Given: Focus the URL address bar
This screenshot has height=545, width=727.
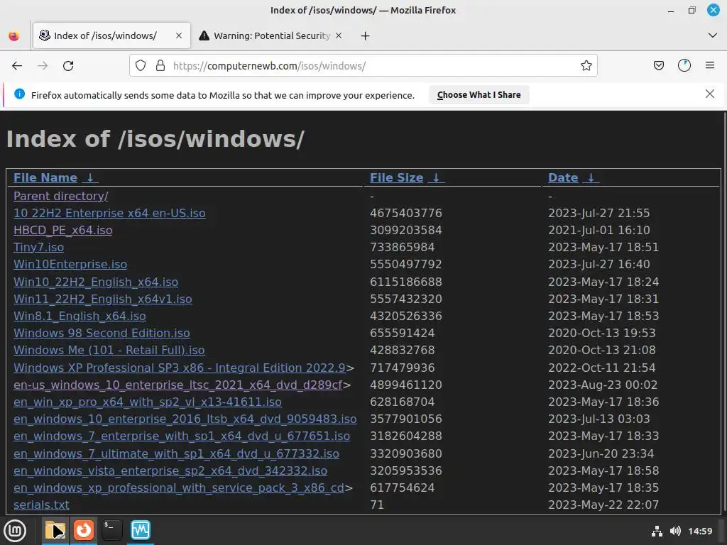Looking at the screenshot, I should pos(363,66).
